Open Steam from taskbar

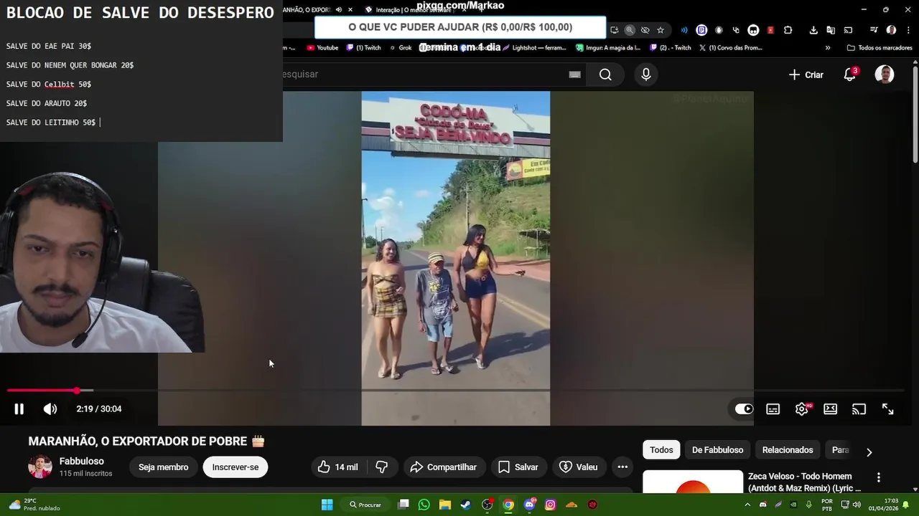pyautogui.click(x=466, y=505)
